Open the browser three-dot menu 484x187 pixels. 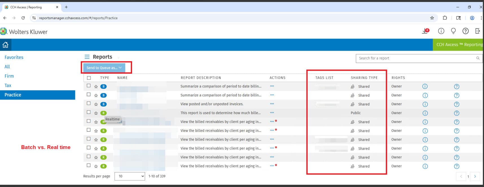[x=481, y=18]
